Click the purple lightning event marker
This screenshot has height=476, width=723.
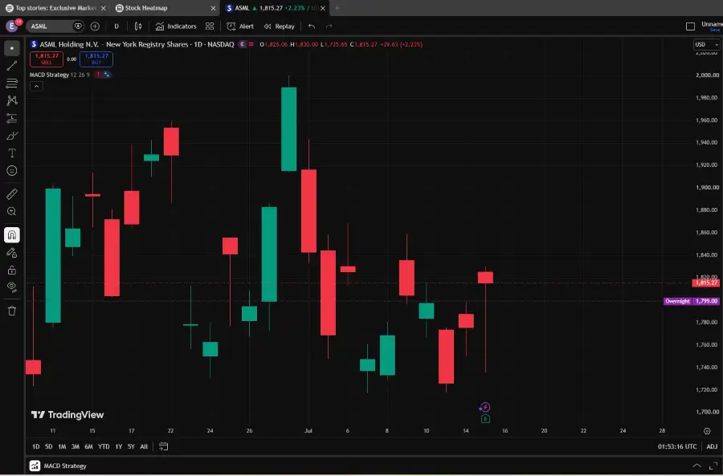(x=484, y=407)
